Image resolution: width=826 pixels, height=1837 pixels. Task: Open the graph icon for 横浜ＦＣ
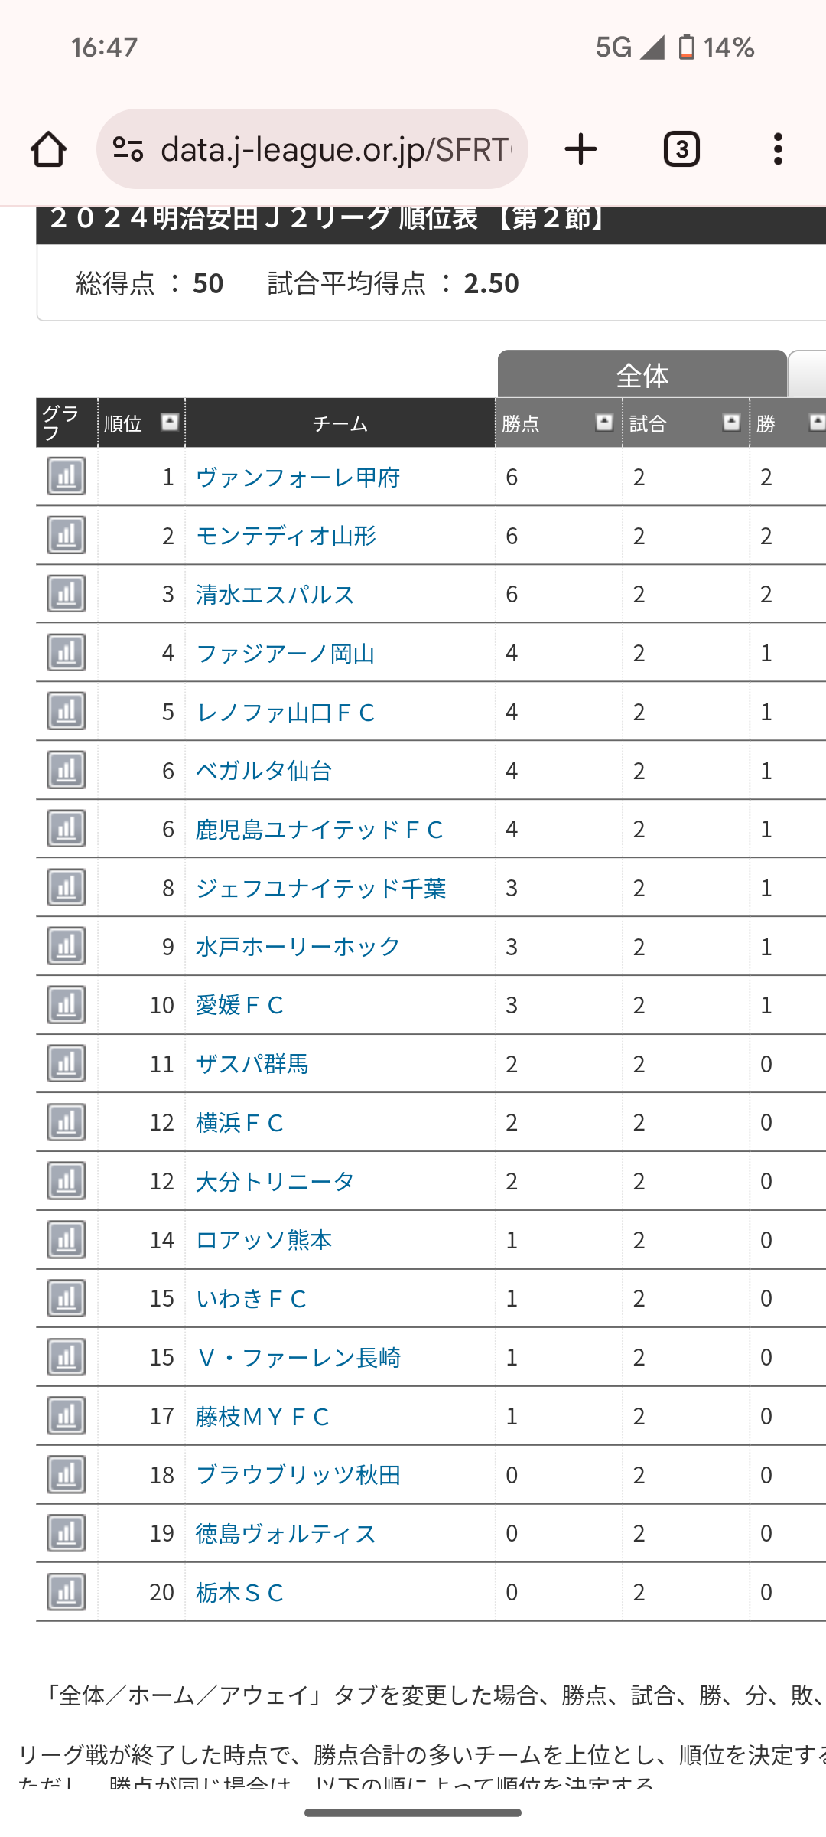point(67,1122)
